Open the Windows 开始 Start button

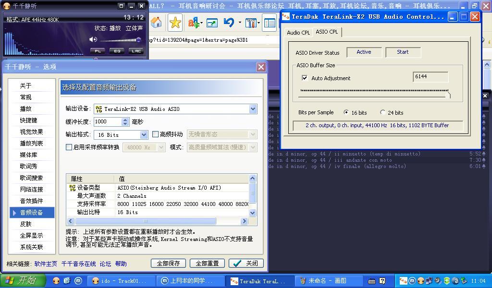click(x=23, y=280)
